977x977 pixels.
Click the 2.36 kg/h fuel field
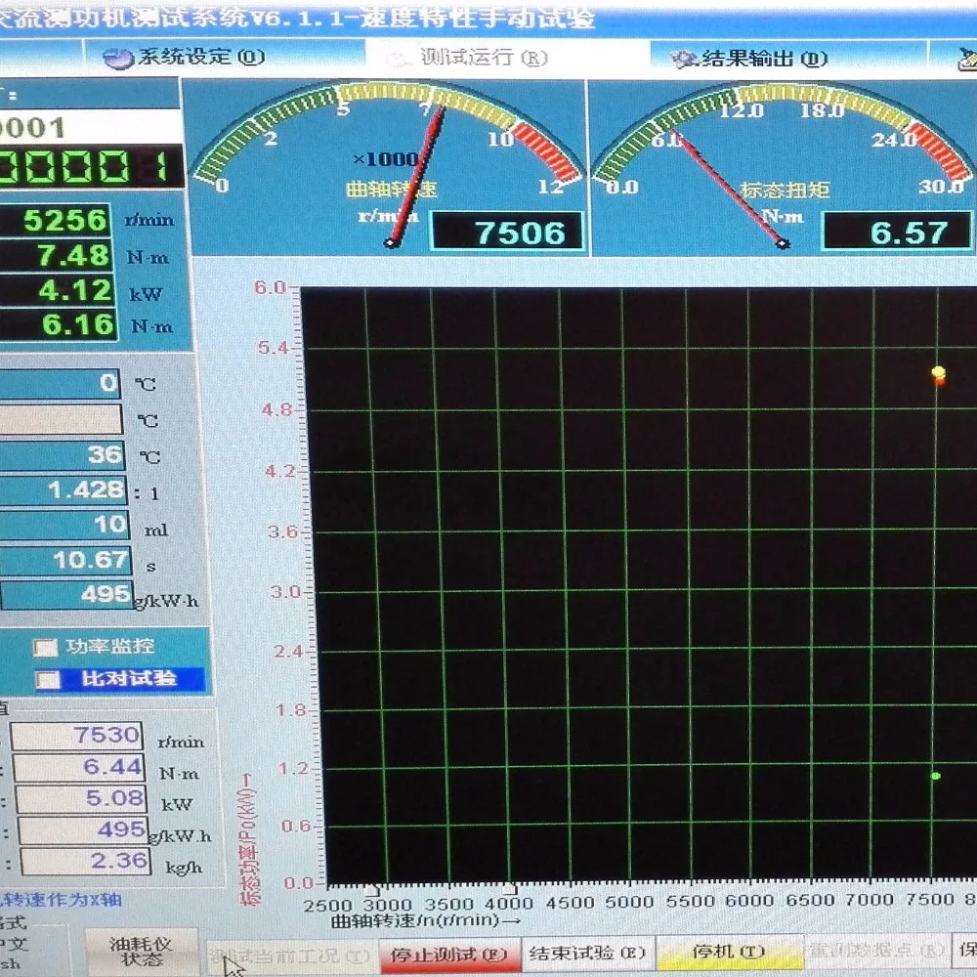[85, 862]
